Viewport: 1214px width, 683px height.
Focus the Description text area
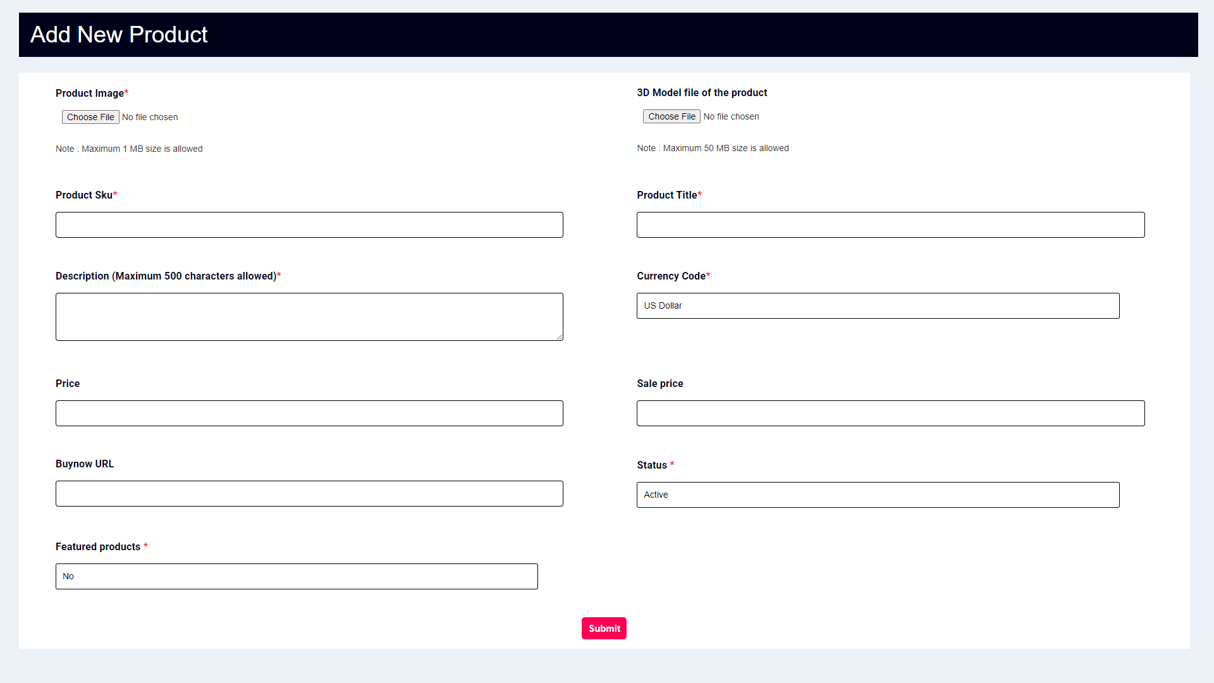[x=309, y=316]
